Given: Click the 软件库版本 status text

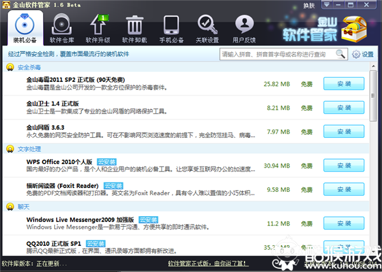Looking at the screenshot, I should 34,264.
